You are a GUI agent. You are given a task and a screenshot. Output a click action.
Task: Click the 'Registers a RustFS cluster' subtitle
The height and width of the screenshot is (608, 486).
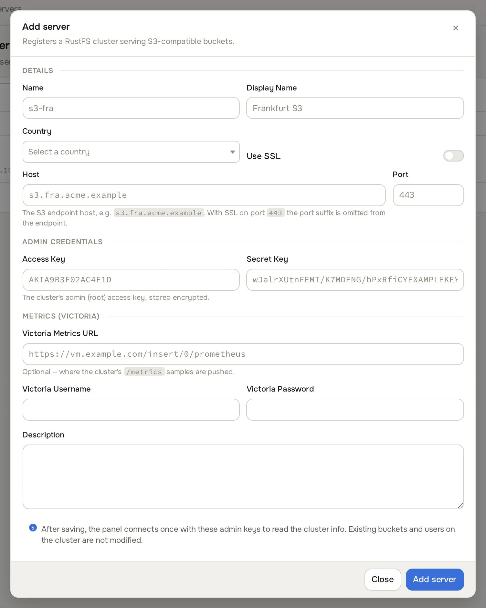tap(128, 41)
